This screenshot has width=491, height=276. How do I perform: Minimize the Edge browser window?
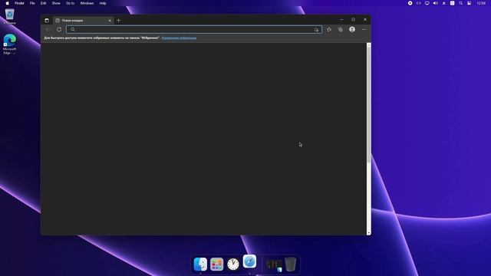[x=341, y=19]
